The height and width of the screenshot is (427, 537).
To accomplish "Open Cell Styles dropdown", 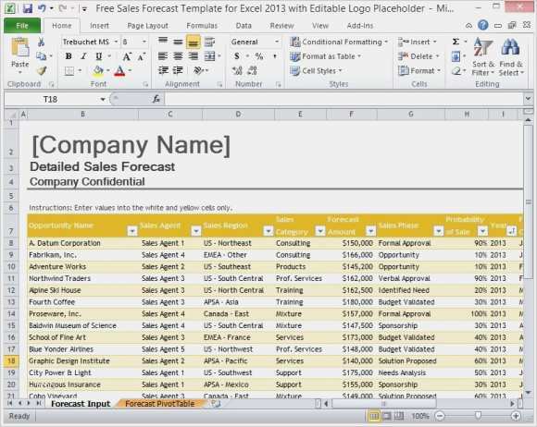I will [x=316, y=71].
